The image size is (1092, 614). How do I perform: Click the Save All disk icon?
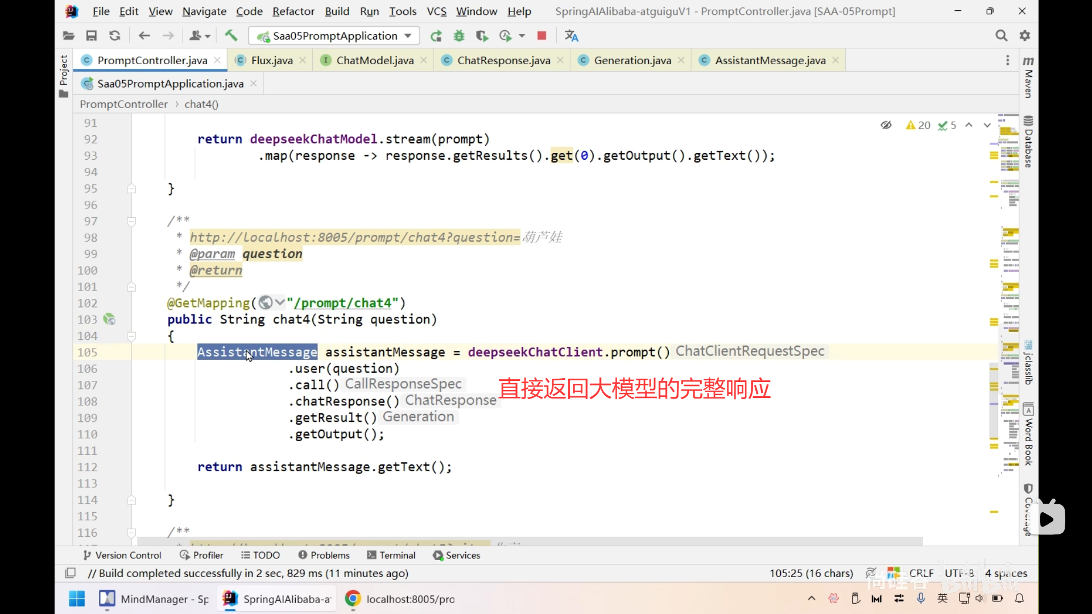[x=91, y=36]
